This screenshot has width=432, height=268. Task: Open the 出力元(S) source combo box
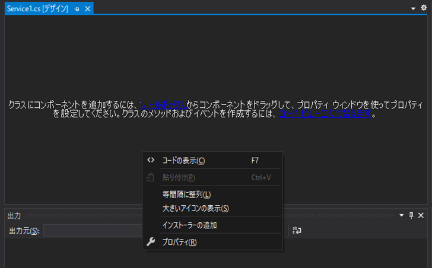tap(93, 230)
